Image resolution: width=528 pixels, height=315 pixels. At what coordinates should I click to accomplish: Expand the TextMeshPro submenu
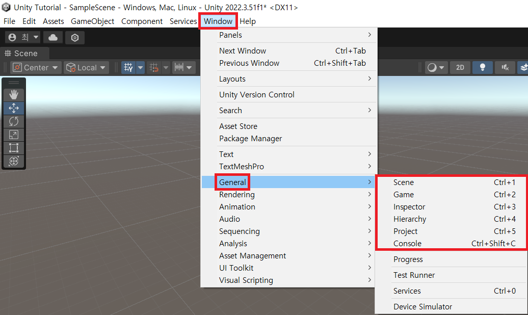pos(288,167)
